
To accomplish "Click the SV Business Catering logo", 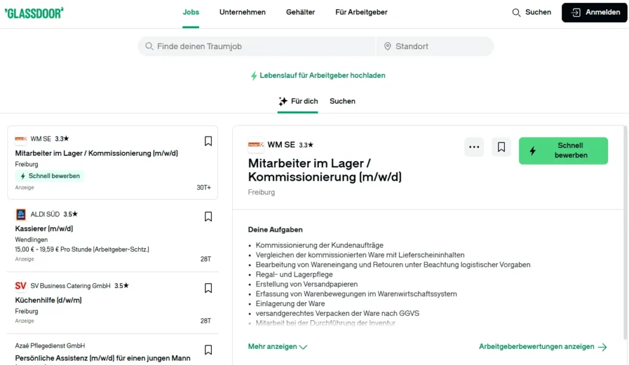I will (x=20, y=285).
